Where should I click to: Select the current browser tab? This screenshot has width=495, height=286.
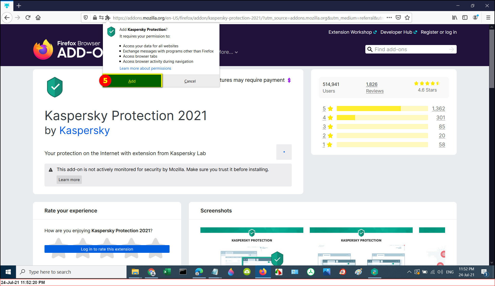pos(7,6)
